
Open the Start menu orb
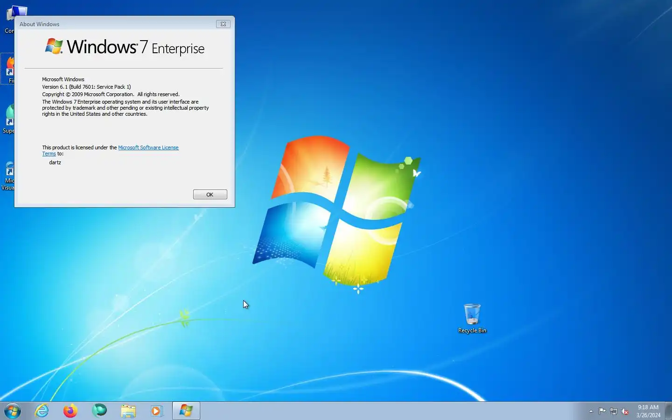(x=13, y=411)
